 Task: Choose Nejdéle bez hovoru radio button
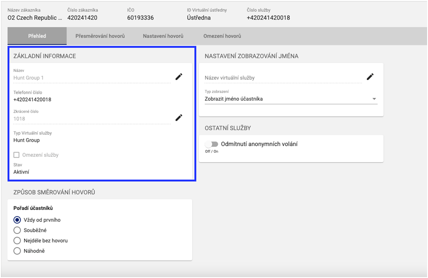pyautogui.click(x=17, y=241)
